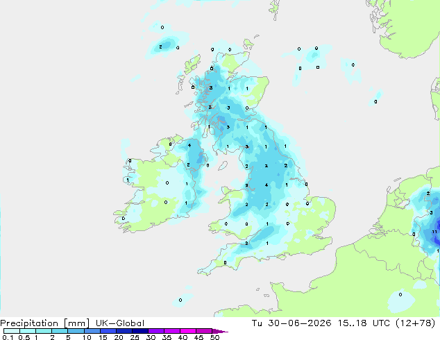Viewport: 440px width, 340px height.
Task: Select the 40–45 mm magenta legend swatch
Action: [188, 331]
